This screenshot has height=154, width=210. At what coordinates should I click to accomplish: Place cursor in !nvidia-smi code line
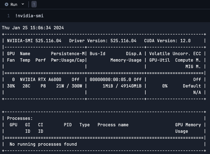tap(29, 16)
